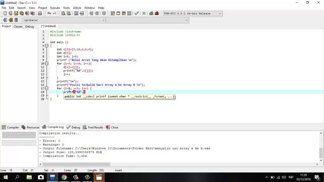Open the Edit menu

12,8
